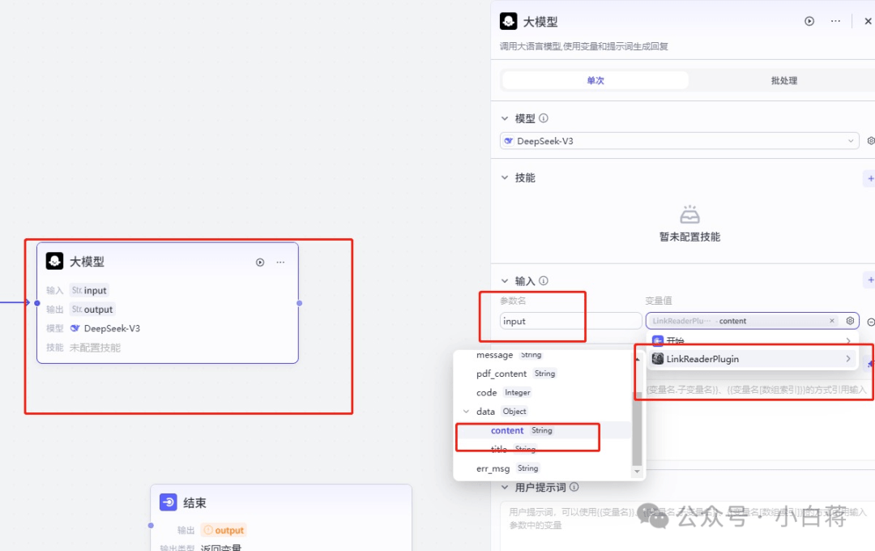Add a skill with the 技能 plus button
This screenshot has height=551, width=875.
pyautogui.click(x=870, y=178)
